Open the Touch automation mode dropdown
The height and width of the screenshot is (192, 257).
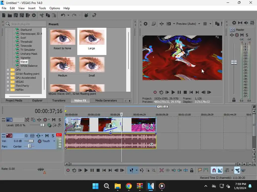coord(54,141)
